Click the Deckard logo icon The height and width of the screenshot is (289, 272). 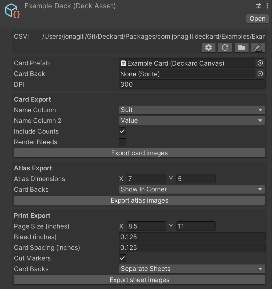pyautogui.click(x=12, y=11)
